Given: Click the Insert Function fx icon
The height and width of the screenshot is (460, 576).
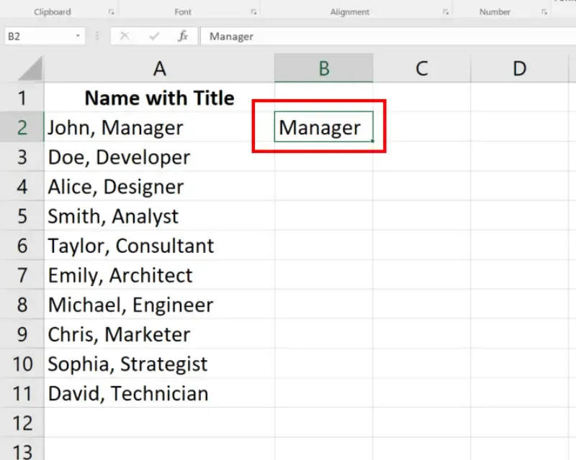Looking at the screenshot, I should [183, 36].
